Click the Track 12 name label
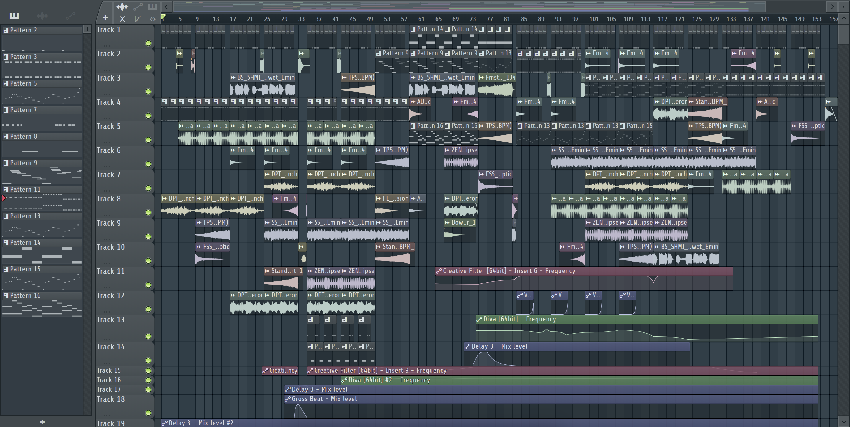Image resolution: width=850 pixels, height=427 pixels. coord(111,295)
